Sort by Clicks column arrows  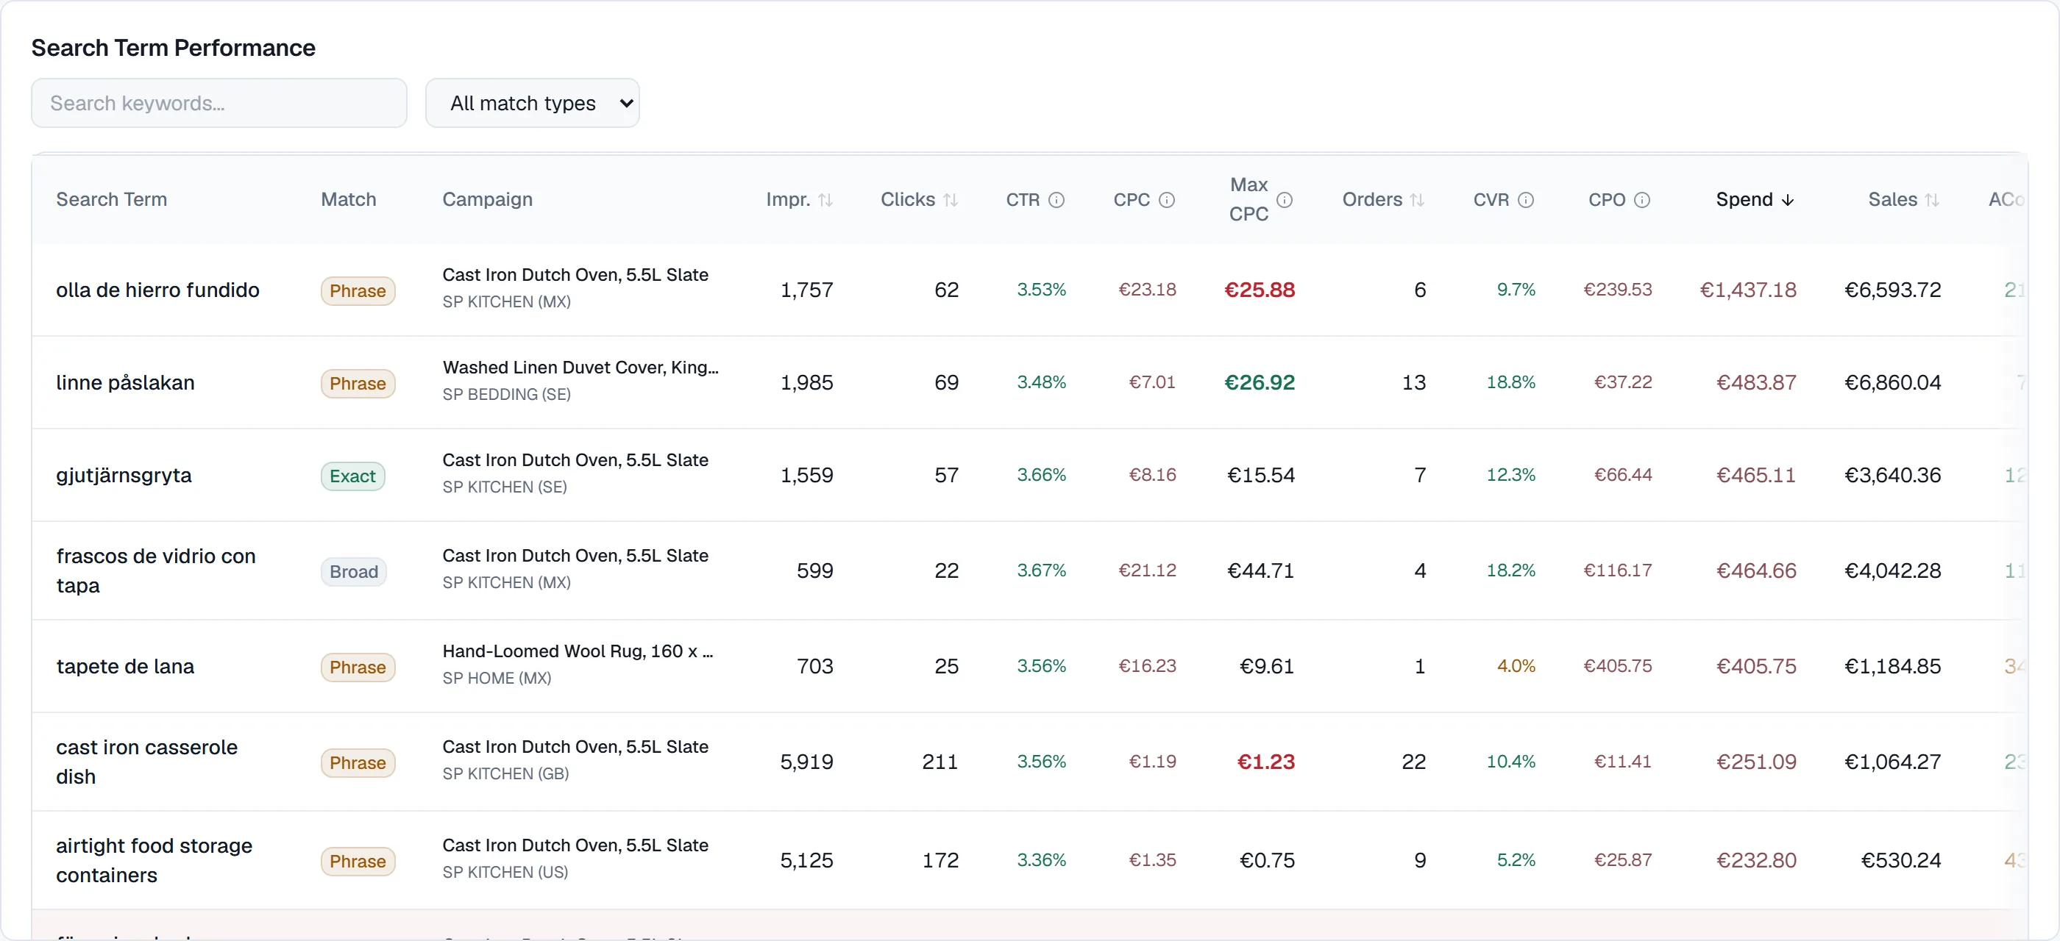pos(950,200)
